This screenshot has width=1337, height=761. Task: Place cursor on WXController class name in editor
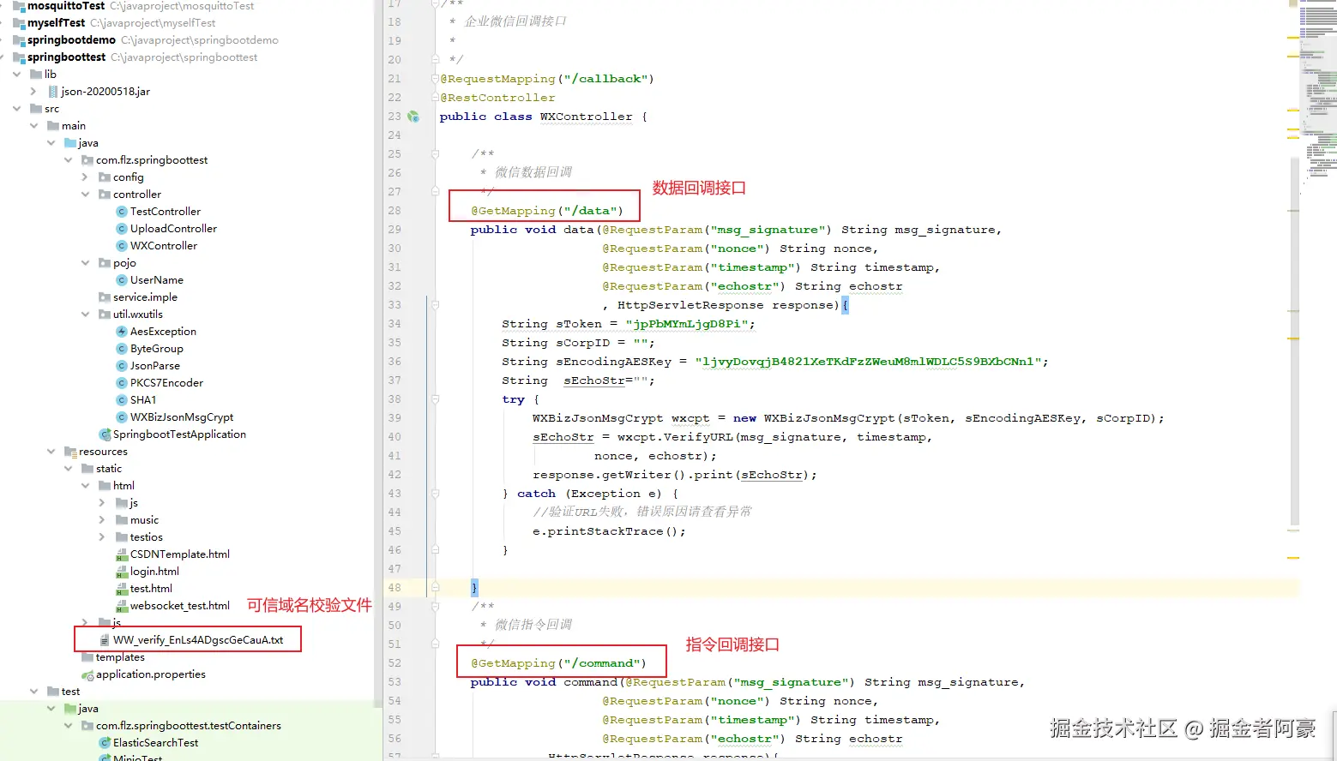[x=586, y=117]
